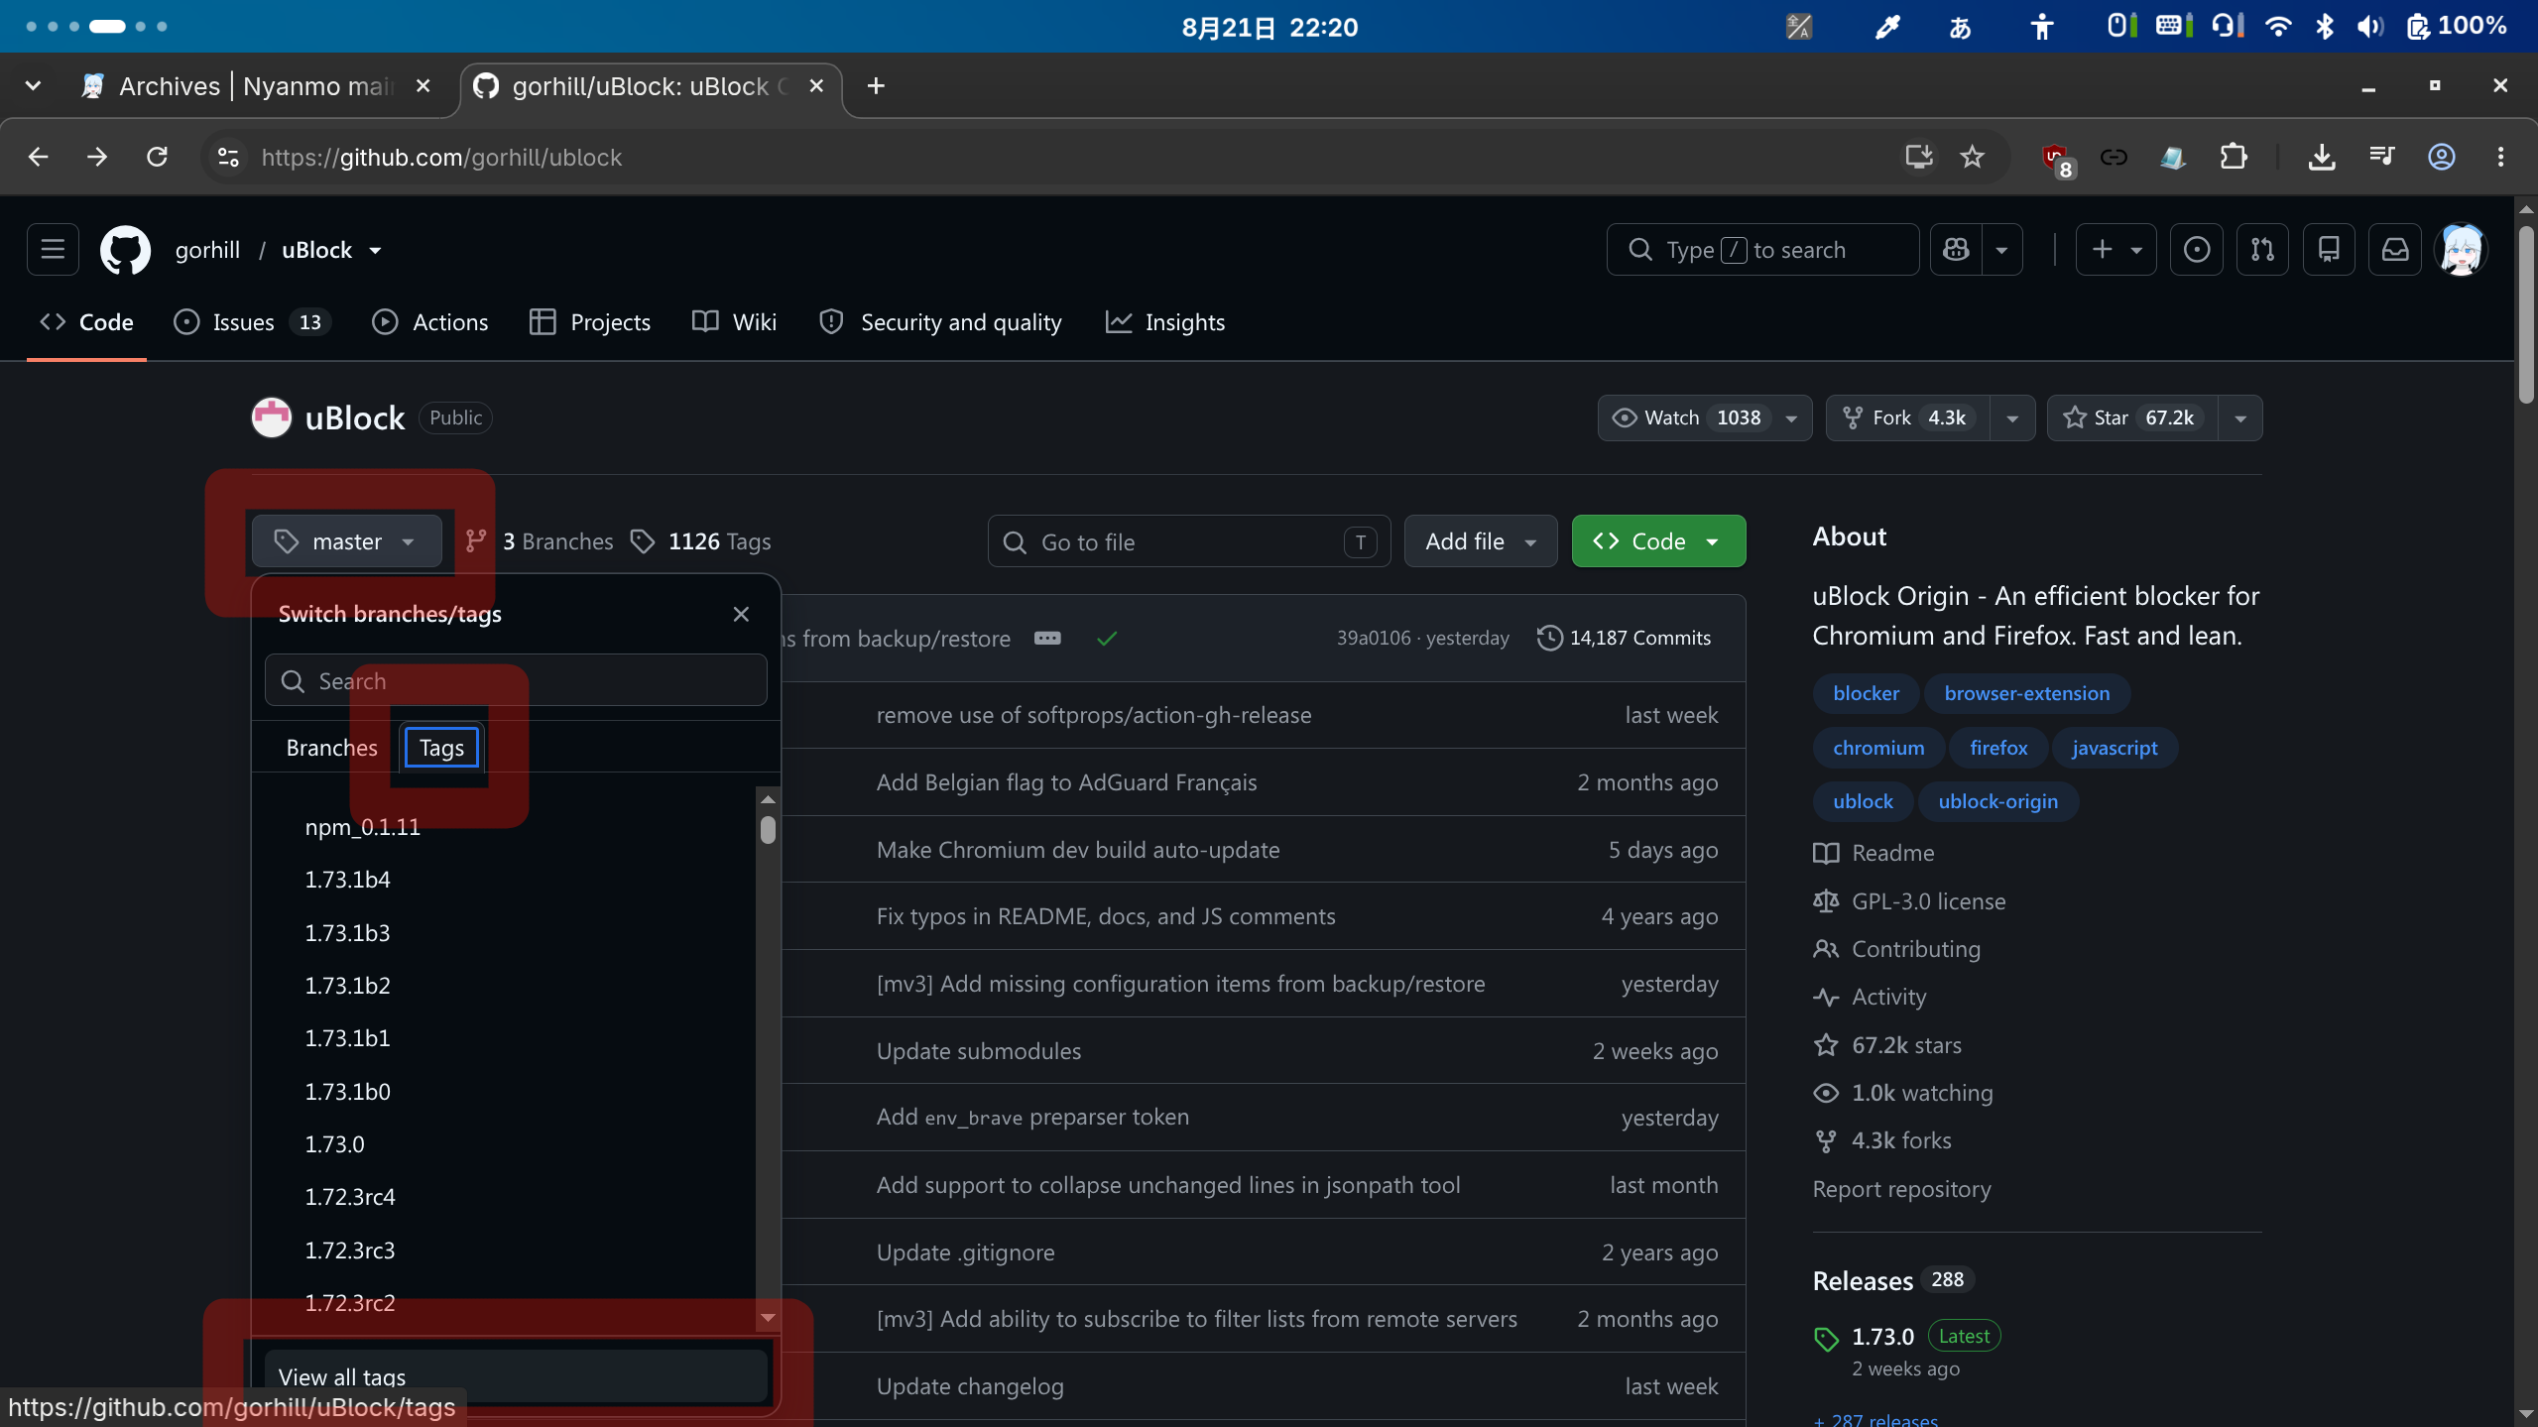This screenshot has height=1427, width=2538.
Task: Open the install app icon in address bar
Action: point(1918,157)
